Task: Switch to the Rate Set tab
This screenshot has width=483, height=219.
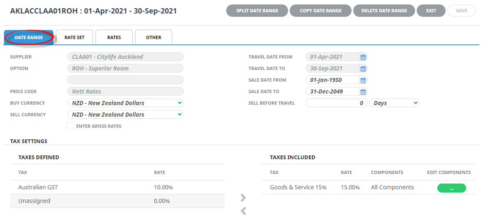Action: coord(74,38)
